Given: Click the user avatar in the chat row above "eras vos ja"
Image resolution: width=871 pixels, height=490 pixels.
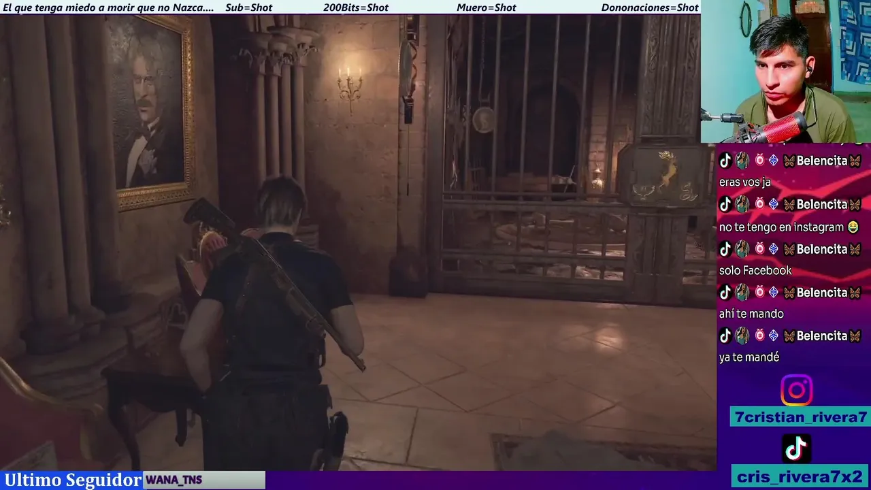Looking at the screenshot, I should pos(742,161).
